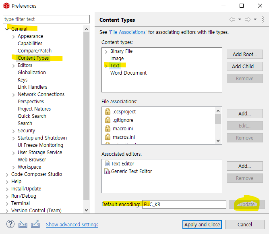The image size is (269, 234).
Task: Open the forward history dropdown arrow
Action: pyautogui.click(x=255, y=19)
